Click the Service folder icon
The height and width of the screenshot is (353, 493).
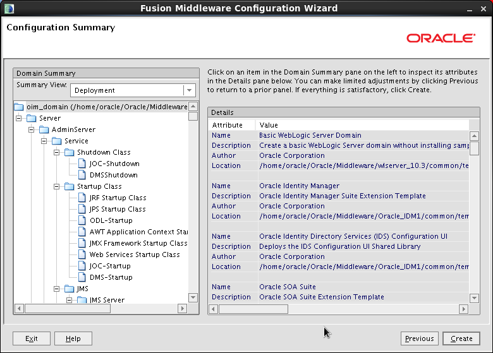pos(57,141)
